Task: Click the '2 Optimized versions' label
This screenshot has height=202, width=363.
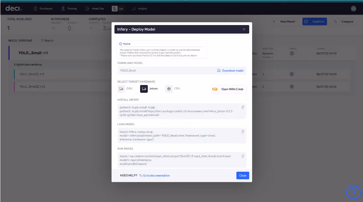Action: (28, 65)
